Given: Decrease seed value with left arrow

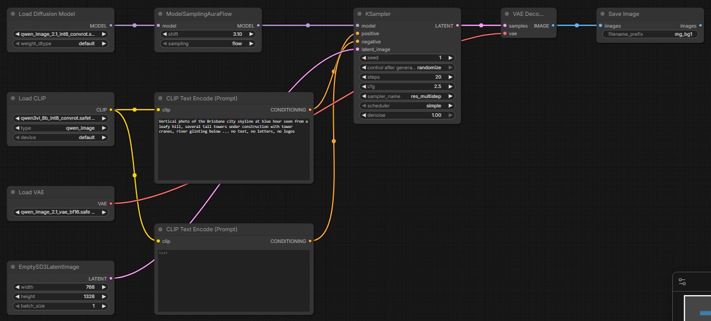Looking at the screenshot, I should (x=364, y=58).
